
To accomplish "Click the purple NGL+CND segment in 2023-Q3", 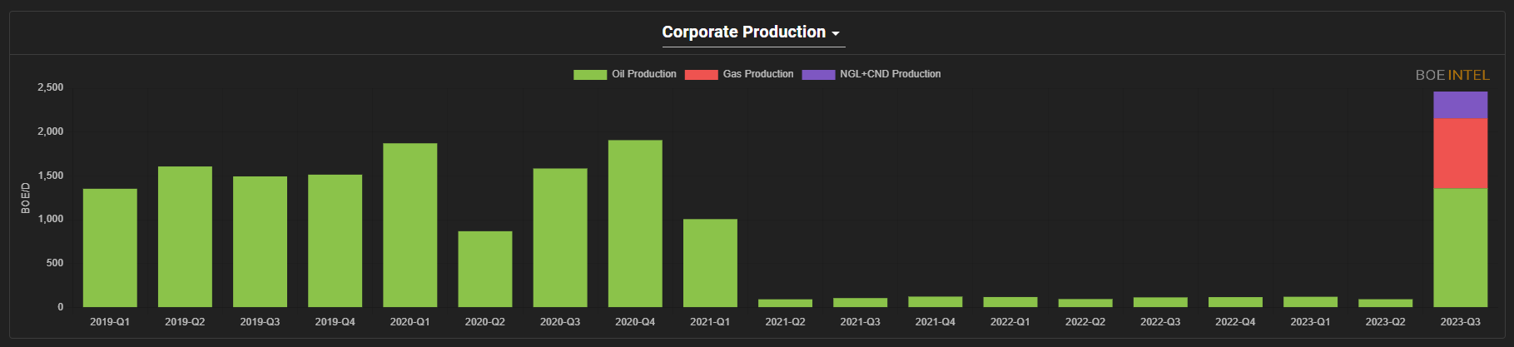I will coord(1460,105).
